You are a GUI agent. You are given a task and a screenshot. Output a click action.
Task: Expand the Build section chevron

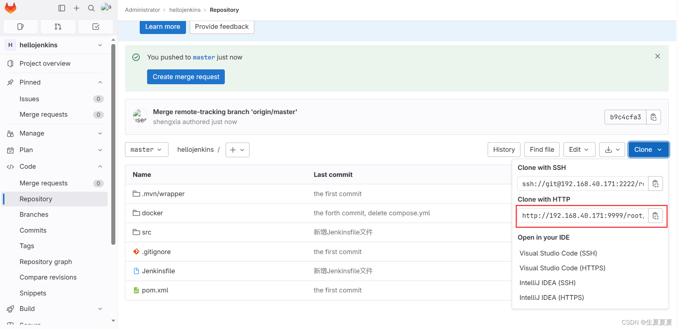pos(100,309)
